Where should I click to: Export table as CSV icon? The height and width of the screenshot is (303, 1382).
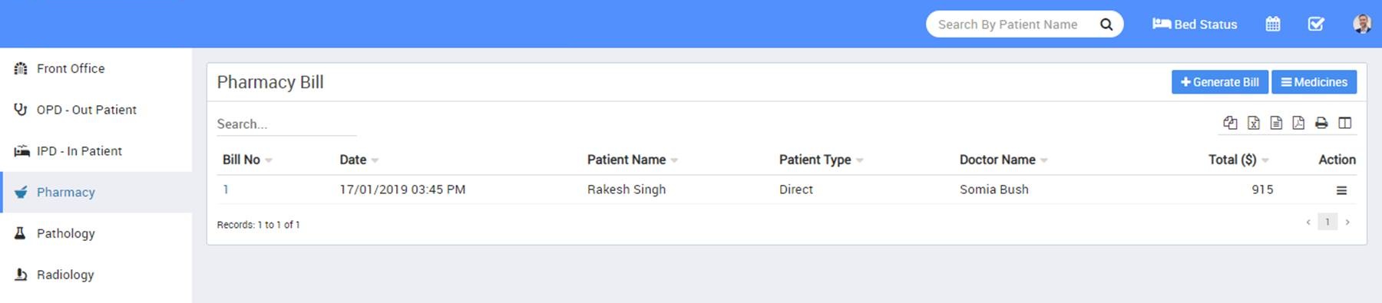pyautogui.click(x=1276, y=123)
